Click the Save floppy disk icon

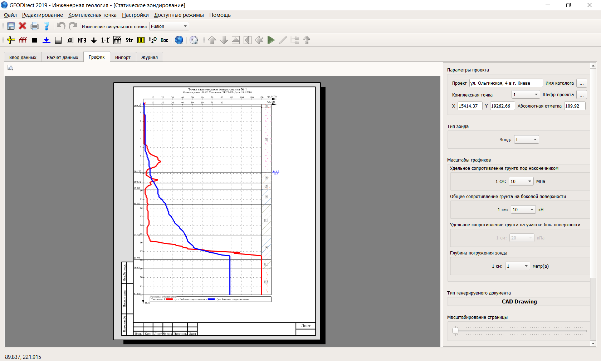[x=11, y=26]
